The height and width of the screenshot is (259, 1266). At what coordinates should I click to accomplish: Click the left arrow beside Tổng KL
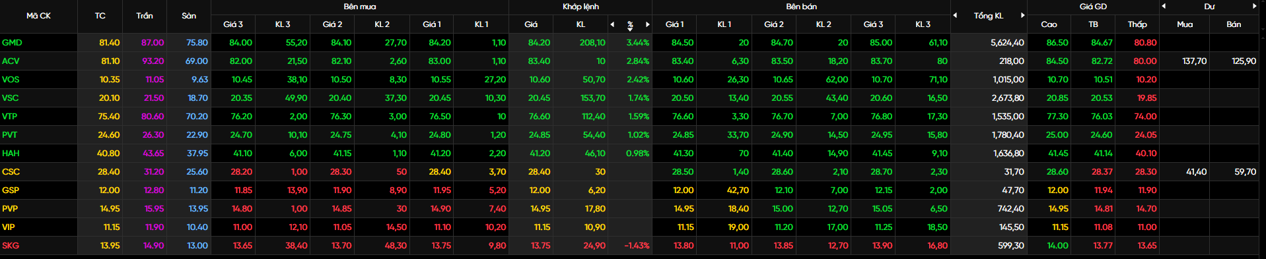[954, 15]
